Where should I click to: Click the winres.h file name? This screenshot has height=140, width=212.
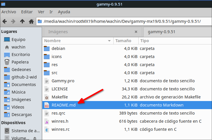click(60, 121)
